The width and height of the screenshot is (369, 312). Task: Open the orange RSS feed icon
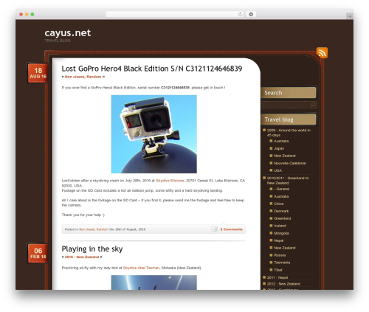tap(322, 52)
